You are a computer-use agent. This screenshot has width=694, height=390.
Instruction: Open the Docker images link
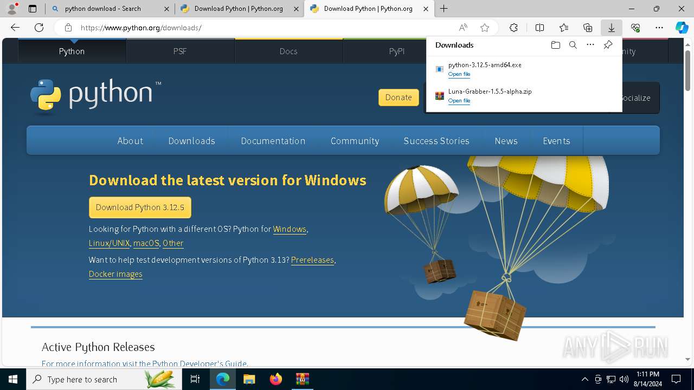click(115, 274)
